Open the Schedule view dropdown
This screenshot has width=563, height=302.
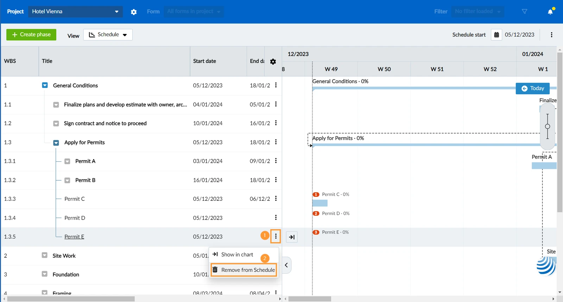coord(108,35)
